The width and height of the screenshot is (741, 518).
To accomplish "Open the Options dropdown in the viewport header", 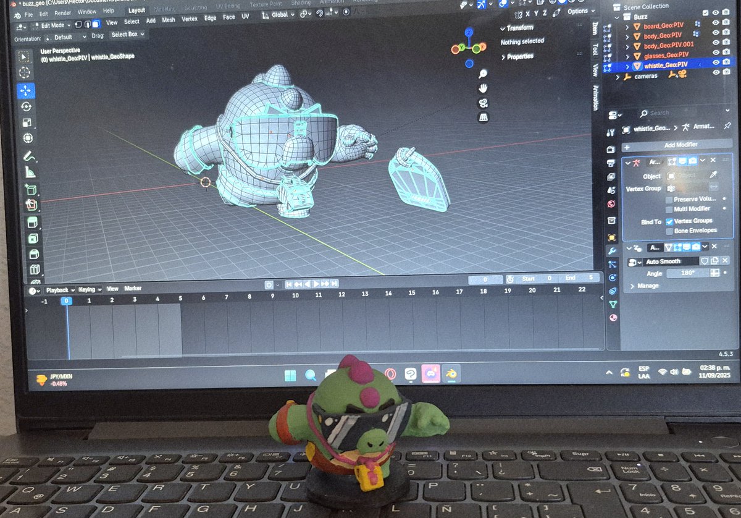I will point(580,11).
